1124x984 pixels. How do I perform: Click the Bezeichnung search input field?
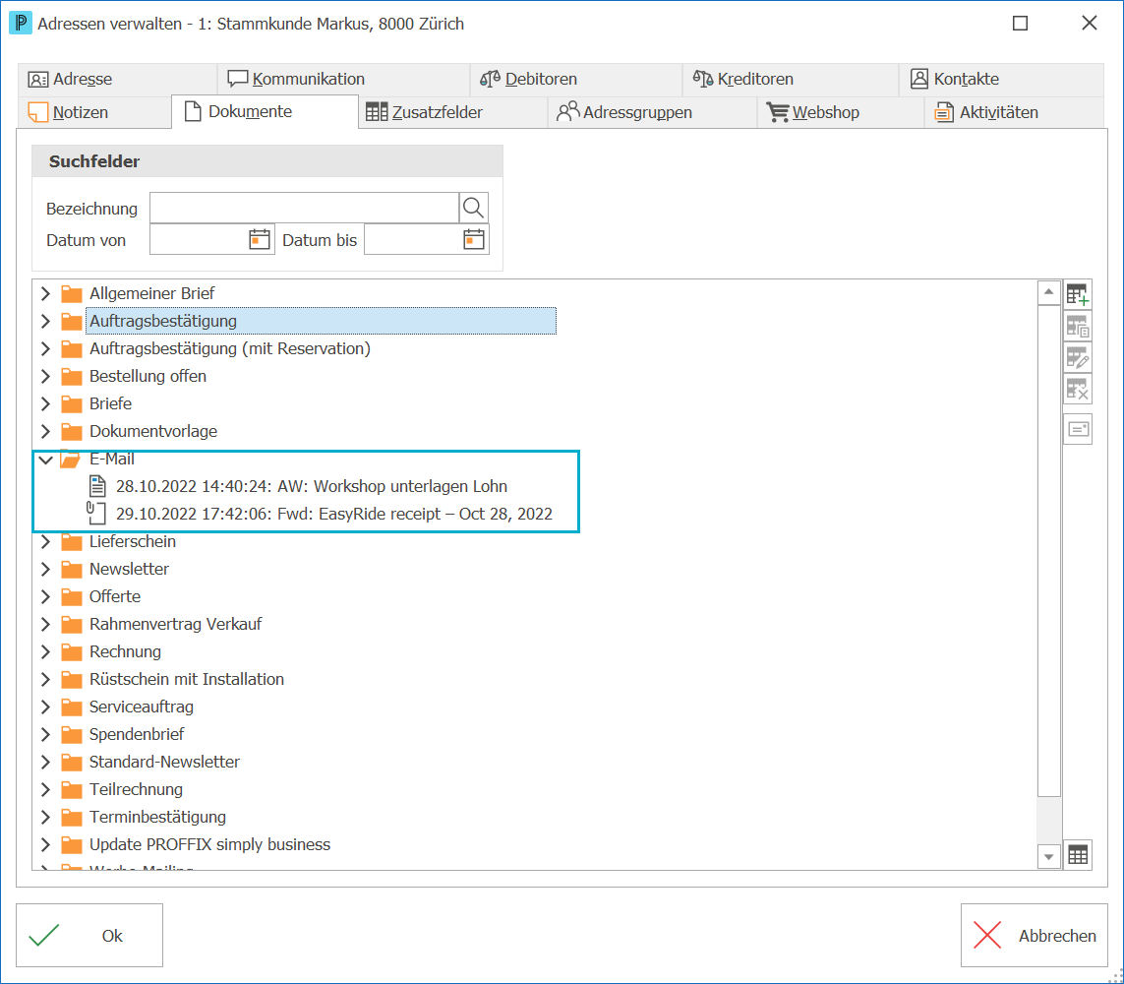(x=304, y=208)
